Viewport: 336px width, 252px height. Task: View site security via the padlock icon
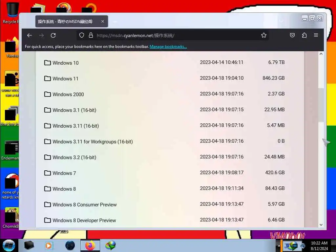pyautogui.click(x=91, y=35)
